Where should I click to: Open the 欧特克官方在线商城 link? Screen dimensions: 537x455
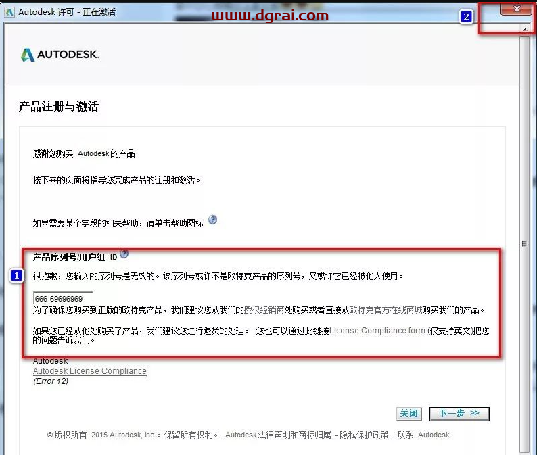[x=386, y=310]
